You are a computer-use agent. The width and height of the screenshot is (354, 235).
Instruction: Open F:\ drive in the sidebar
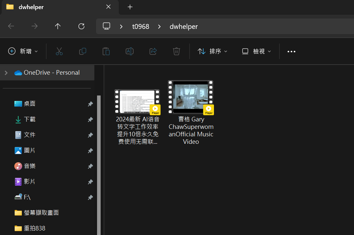click(22, 197)
